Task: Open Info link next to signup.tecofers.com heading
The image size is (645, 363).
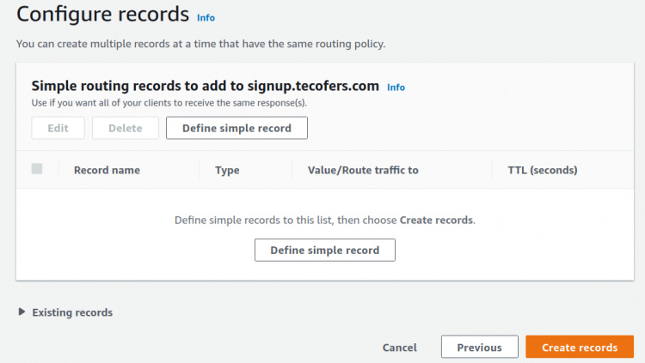Action: tap(396, 88)
